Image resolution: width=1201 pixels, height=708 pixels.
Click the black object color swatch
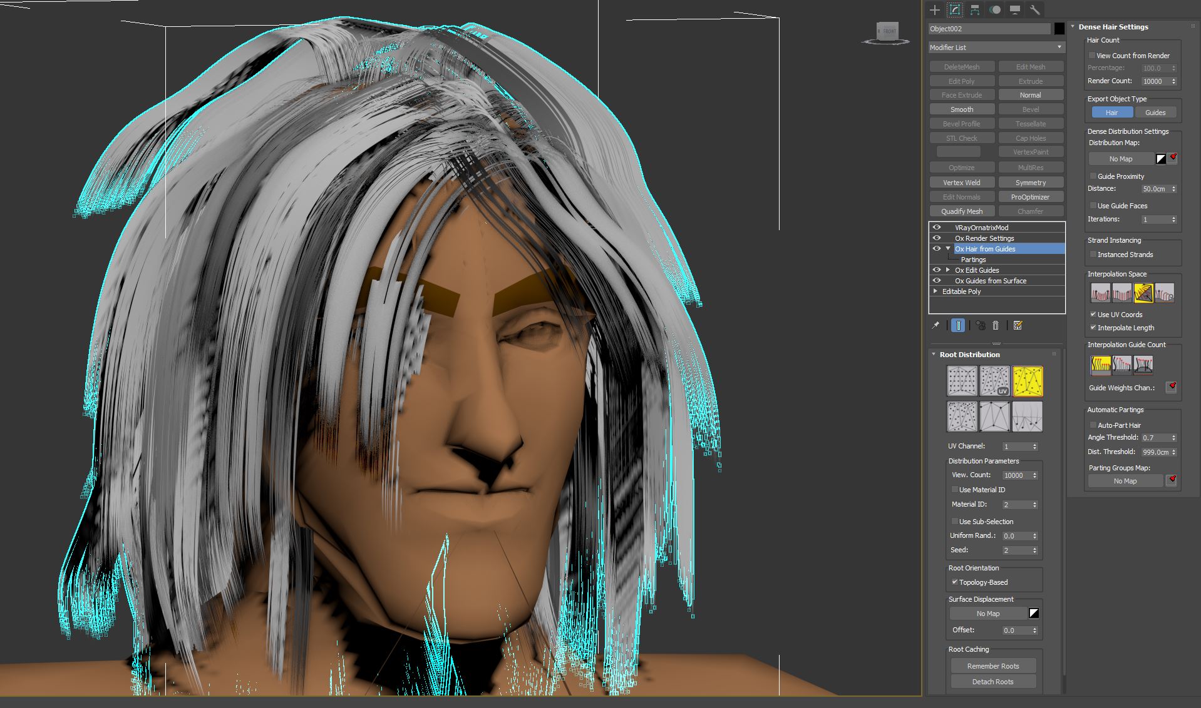[x=1059, y=29]
